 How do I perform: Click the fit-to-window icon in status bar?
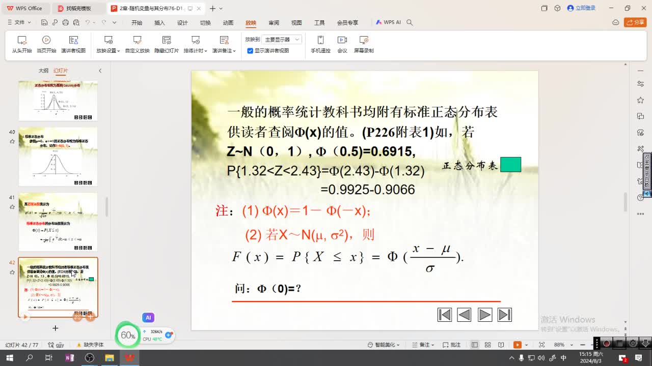[x=541, y=345]
